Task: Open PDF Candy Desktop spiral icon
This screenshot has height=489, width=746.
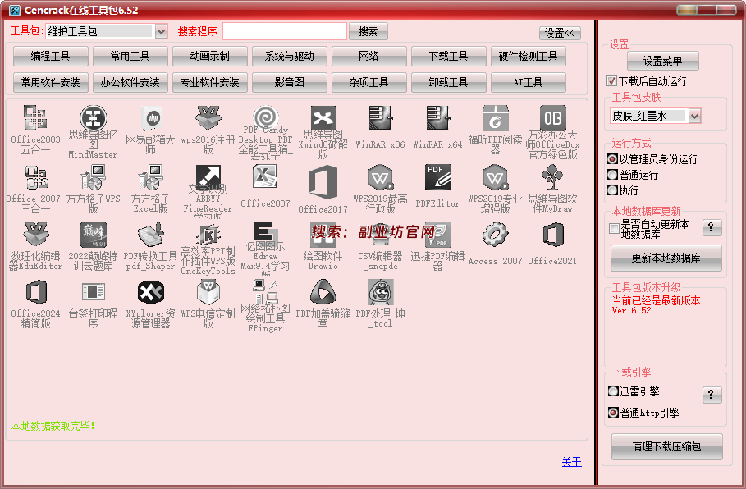Action: pyautogui.click(x=265, y=117)
